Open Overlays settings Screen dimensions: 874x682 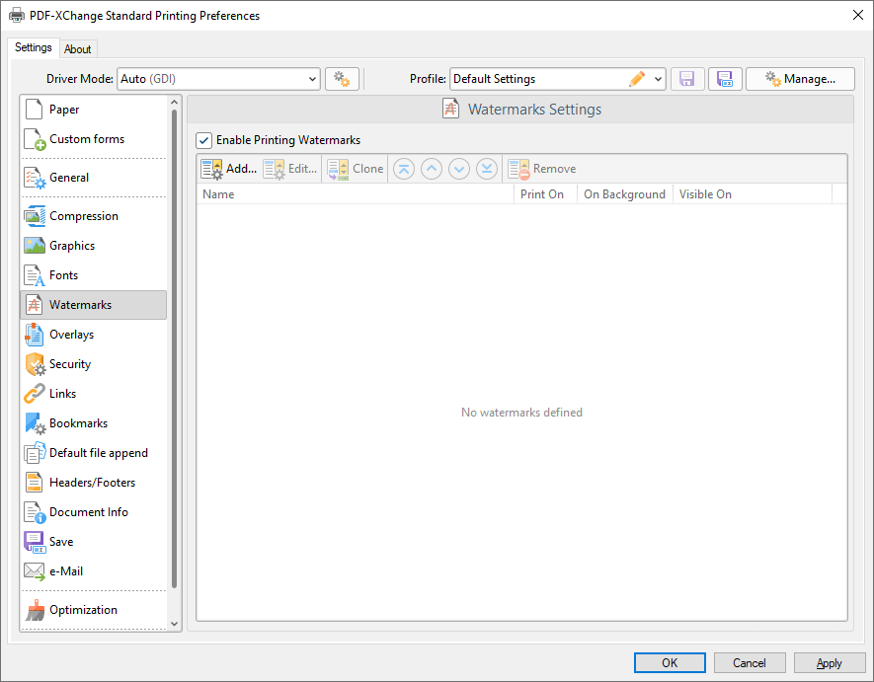coord(93,335)
